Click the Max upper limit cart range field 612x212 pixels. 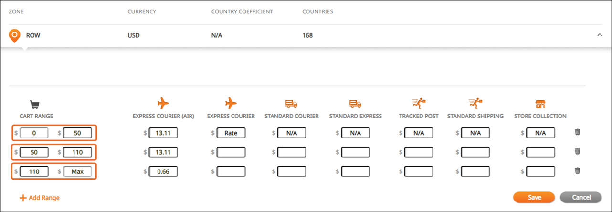77,171
